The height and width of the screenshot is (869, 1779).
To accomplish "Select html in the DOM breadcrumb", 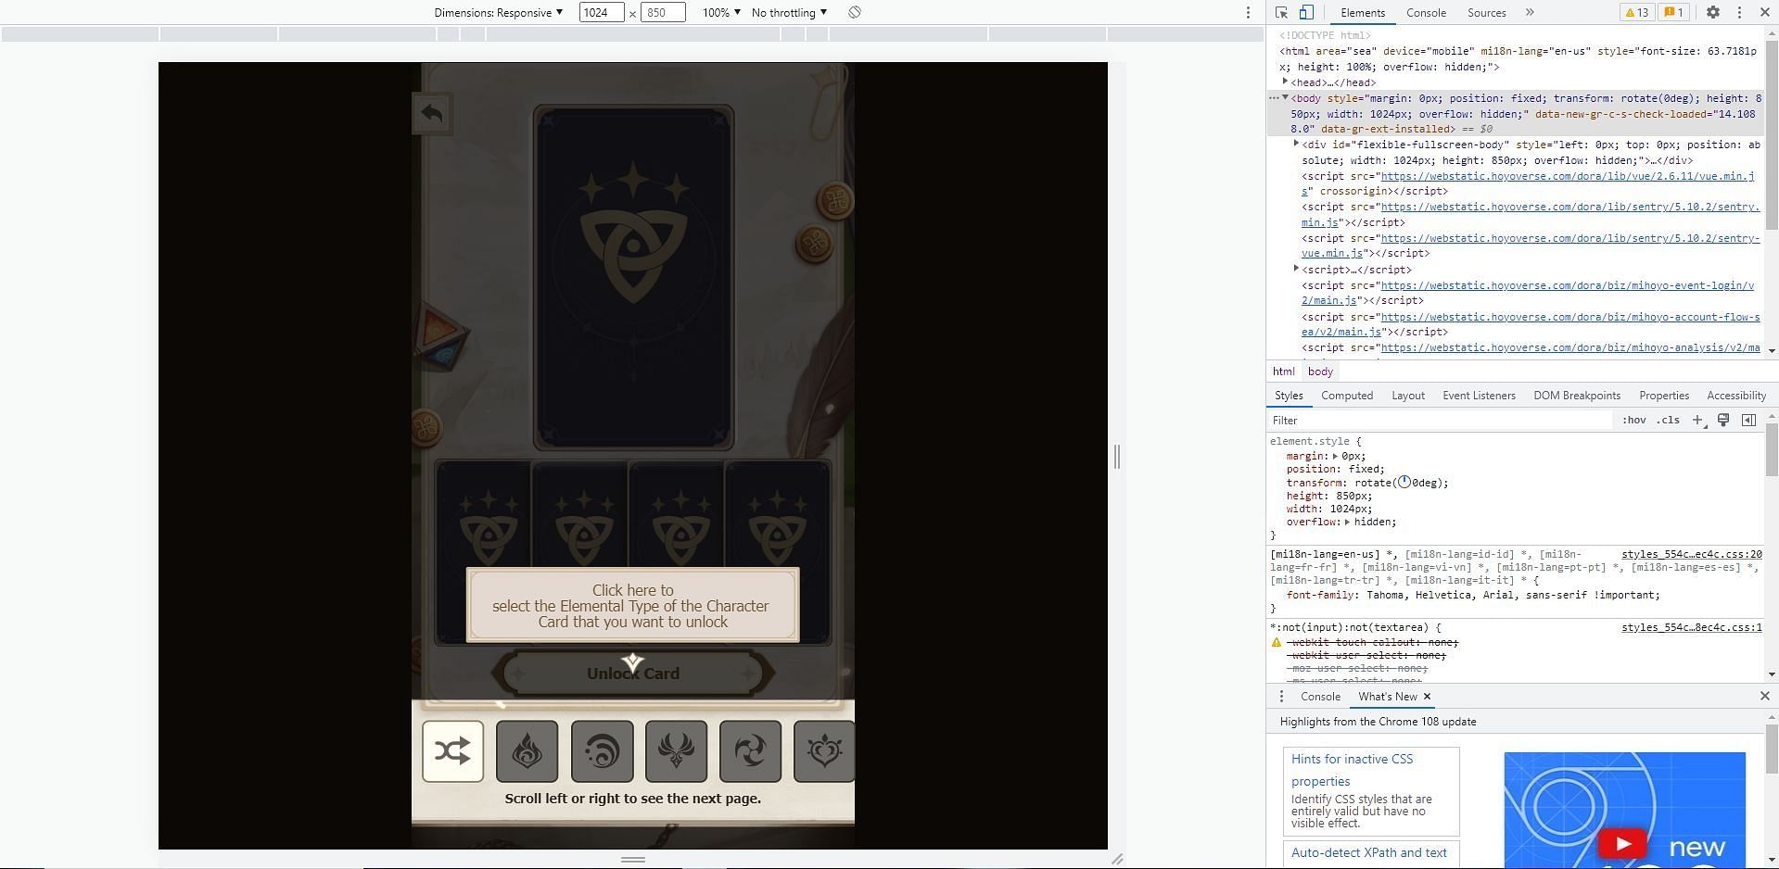I will click(1283, 372).
